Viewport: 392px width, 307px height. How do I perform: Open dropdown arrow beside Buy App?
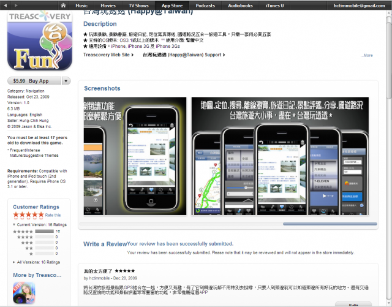click(66, 81)
